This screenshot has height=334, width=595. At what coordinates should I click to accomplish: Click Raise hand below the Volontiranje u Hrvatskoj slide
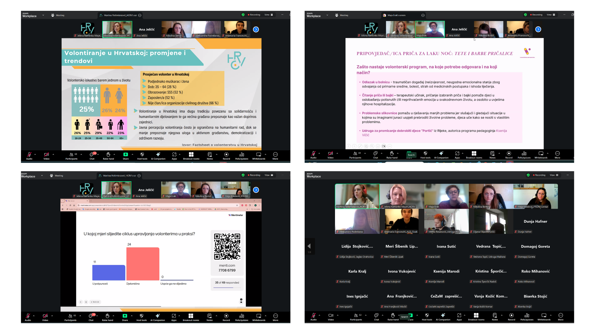pyautogui.click(x=108, y=155)
